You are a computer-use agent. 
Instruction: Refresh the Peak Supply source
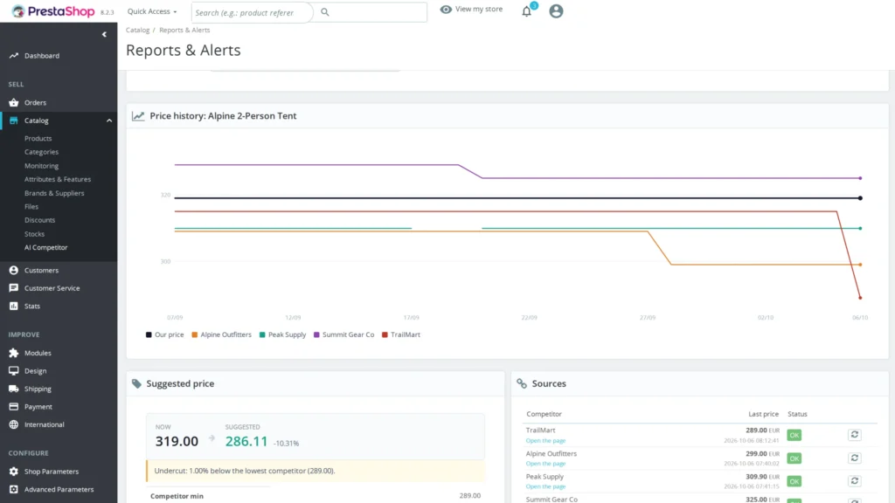click(855, 481)
